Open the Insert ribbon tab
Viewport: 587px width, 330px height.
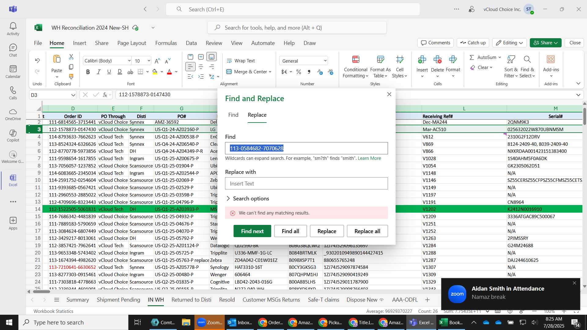click(x=79, y=43)
